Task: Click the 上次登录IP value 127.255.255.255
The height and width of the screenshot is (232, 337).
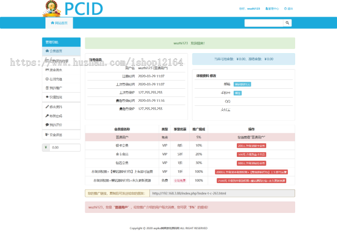Action: tap(150, 92)
